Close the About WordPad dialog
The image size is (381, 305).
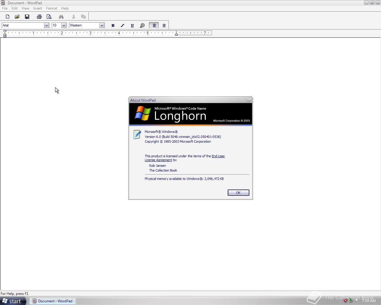click(249, 100)
